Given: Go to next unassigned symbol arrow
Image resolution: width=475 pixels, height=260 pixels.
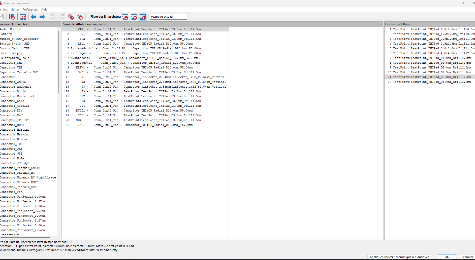Looking at the screenshot, I should 42,17.
